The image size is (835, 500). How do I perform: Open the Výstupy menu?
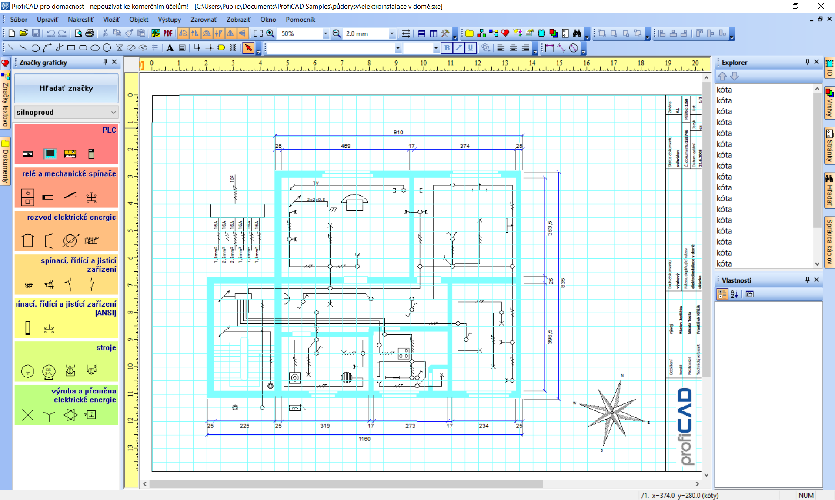coord(169,20)
